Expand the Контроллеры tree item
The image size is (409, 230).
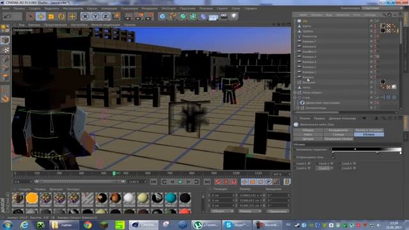(298, 108)
